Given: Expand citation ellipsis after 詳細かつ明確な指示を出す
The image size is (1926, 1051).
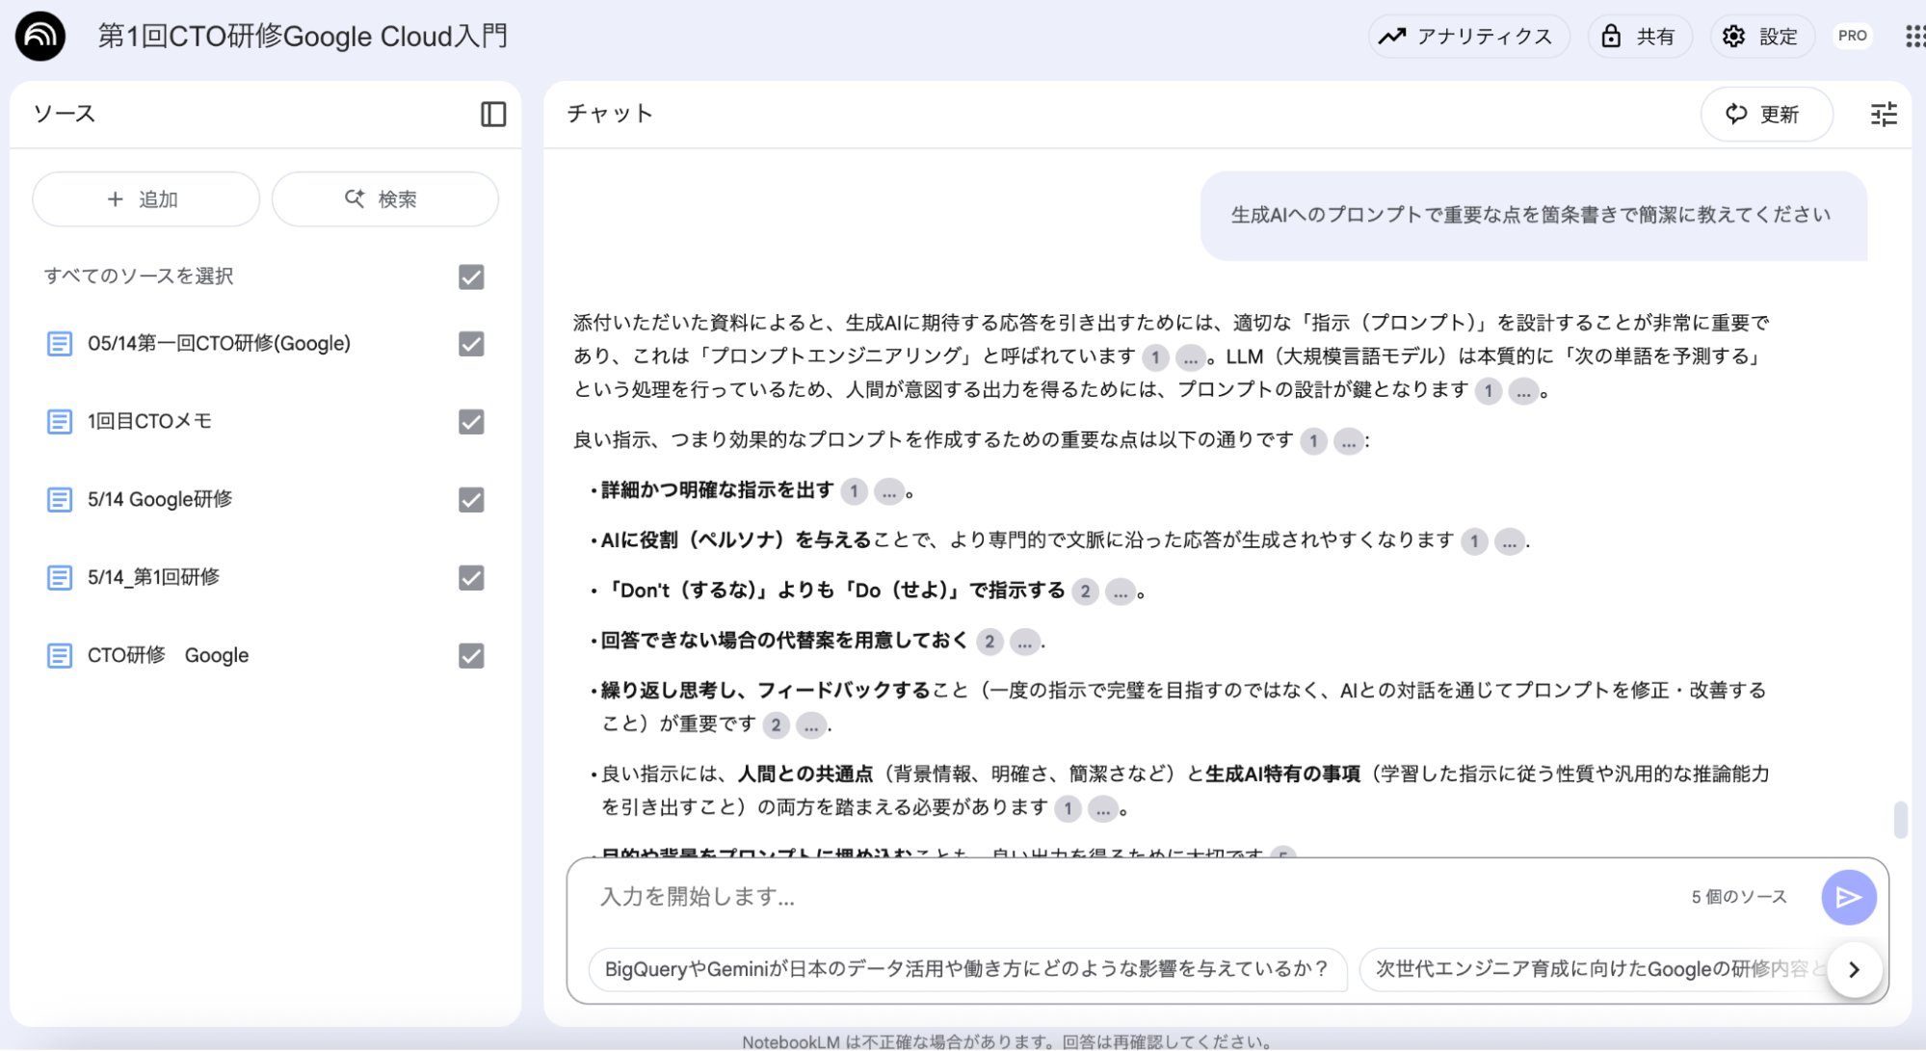Looking at the screenshot, I should [x=888, y=491].
